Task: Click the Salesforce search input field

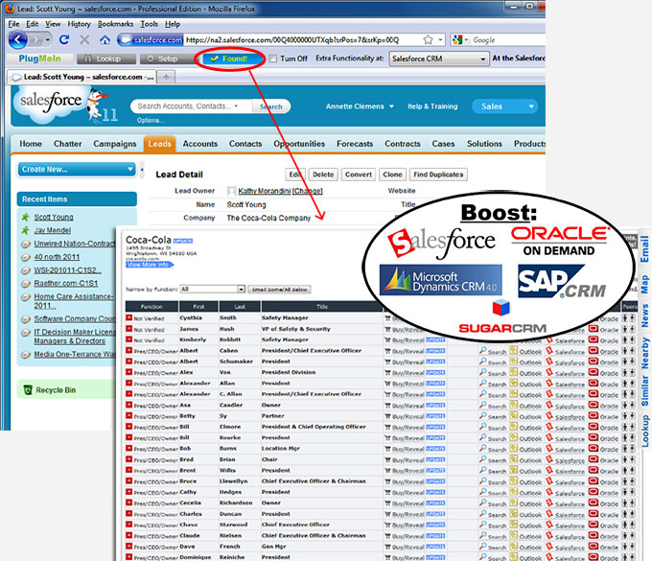Action: coord(191,106)
